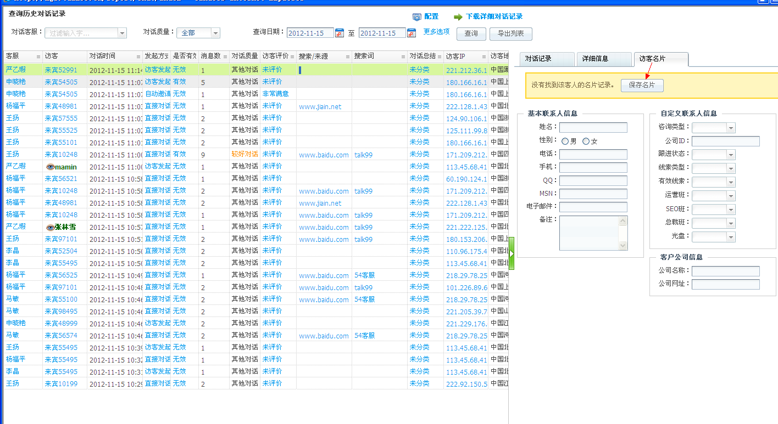Open the 客服 column menu icon
Viewport: 778px width, 424px height.
(x=38, y=56)
